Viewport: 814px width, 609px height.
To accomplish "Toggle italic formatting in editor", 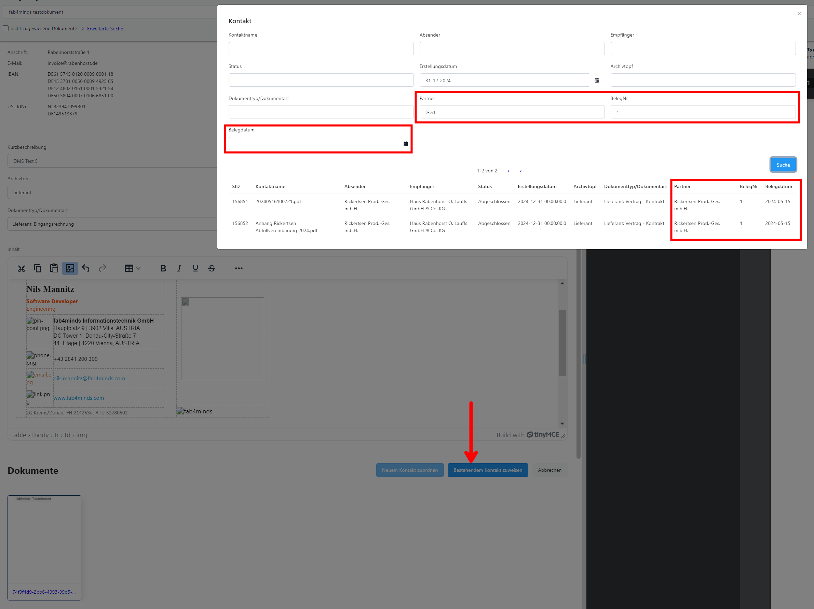I will click(179, 268).
